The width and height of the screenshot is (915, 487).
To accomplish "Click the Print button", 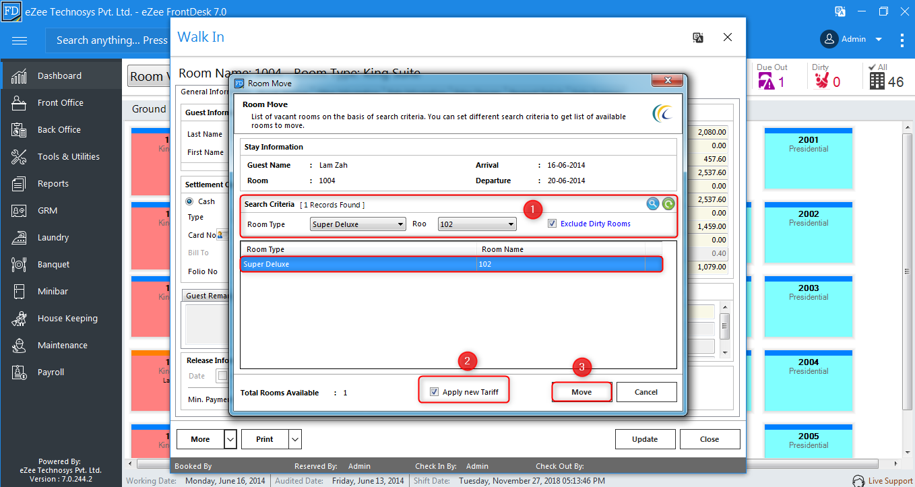I will click(x=265, y=439).
